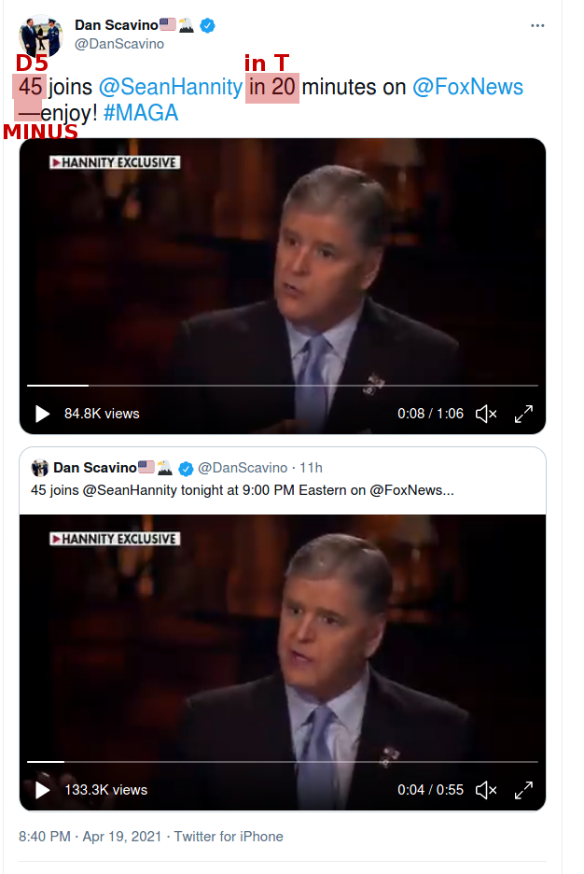Seek in the bottom video's progress bar
584x874 pixels.
[x=283, y=761]
